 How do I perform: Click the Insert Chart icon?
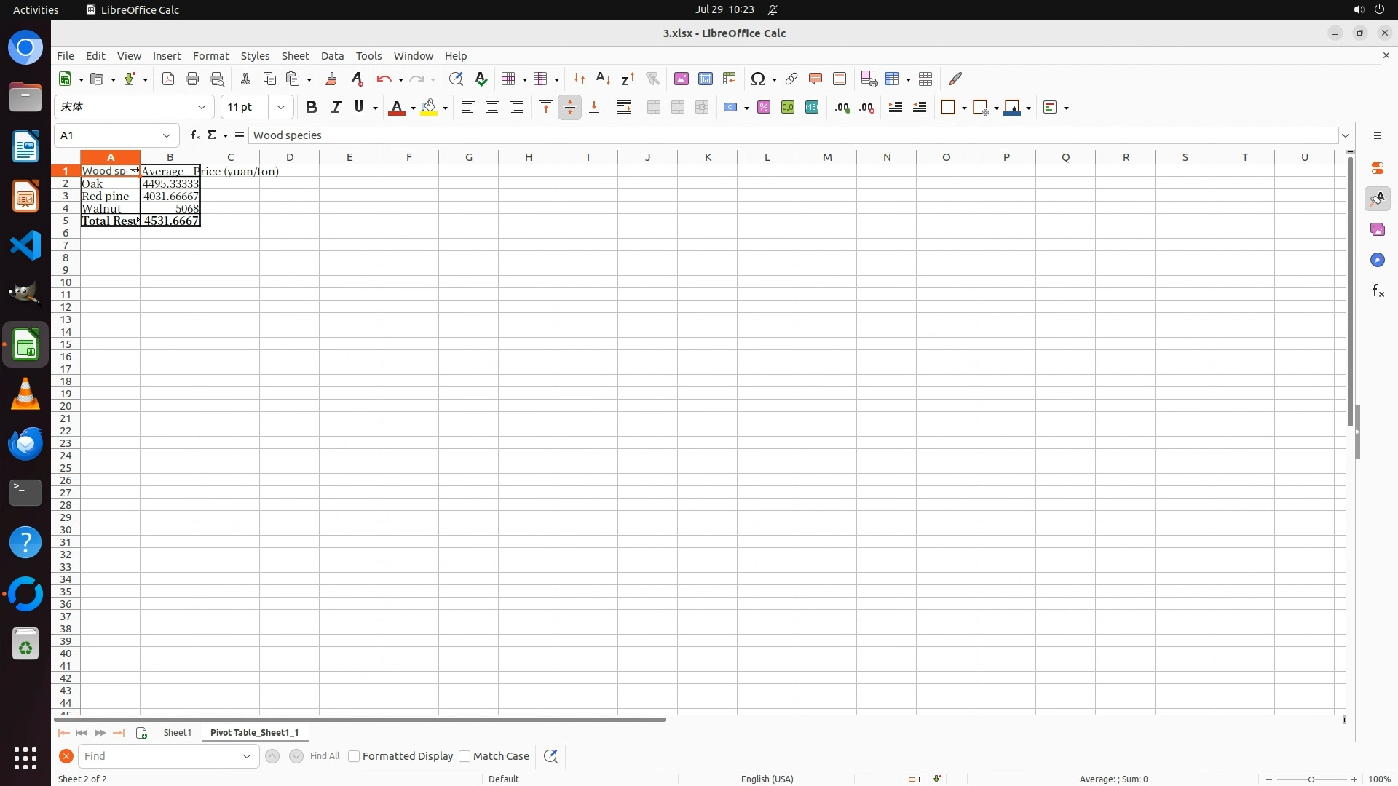705,79
